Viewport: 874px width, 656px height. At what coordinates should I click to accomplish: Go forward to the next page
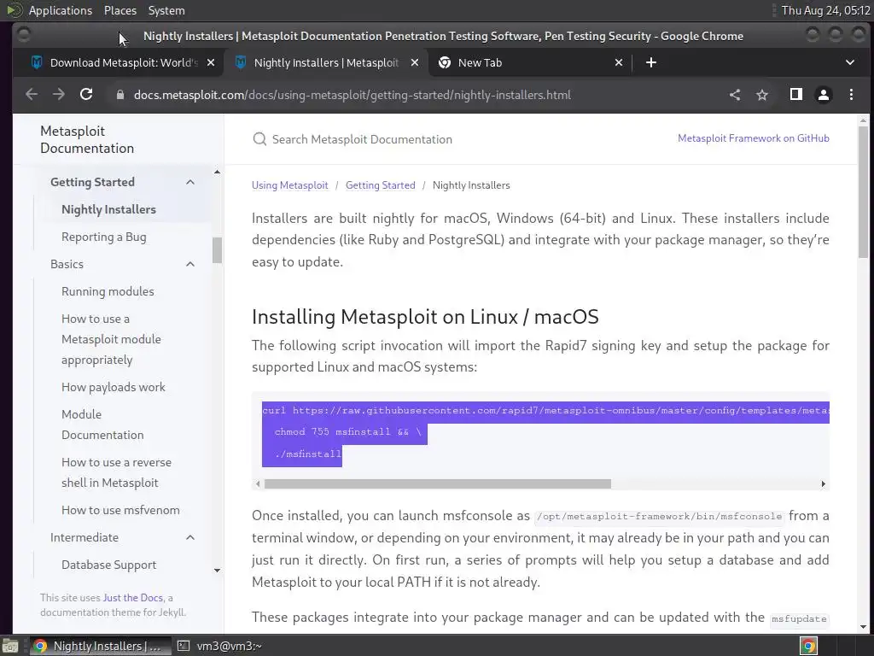[59, 94]
